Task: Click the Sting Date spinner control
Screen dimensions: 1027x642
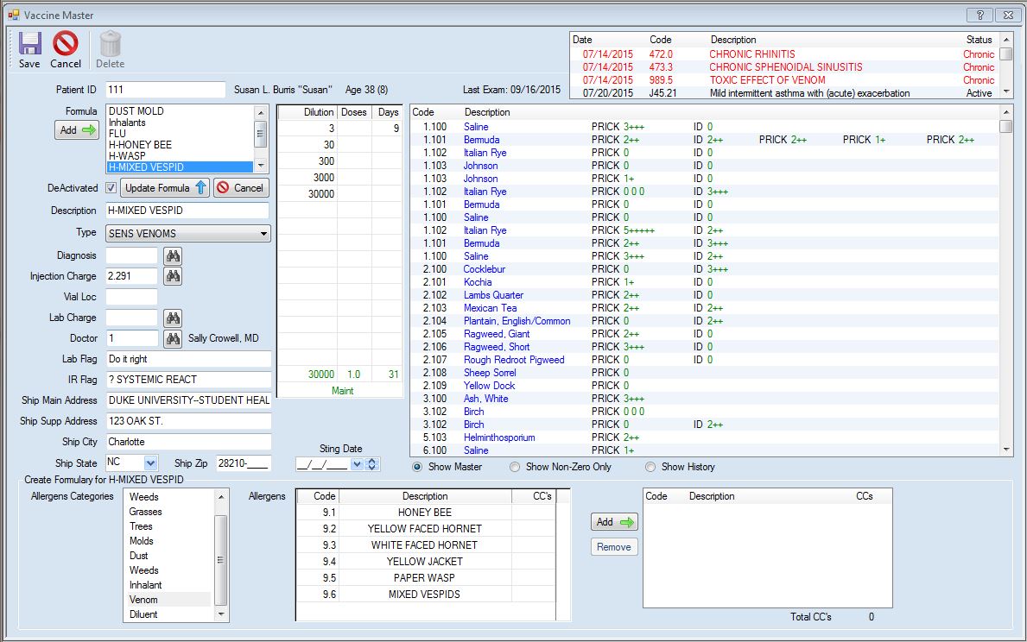Action: 372,464
